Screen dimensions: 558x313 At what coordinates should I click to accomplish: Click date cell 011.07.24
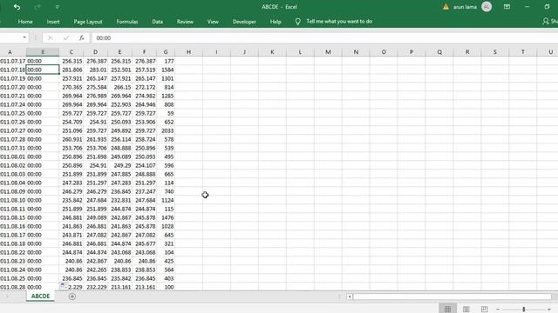pos(13,104)
